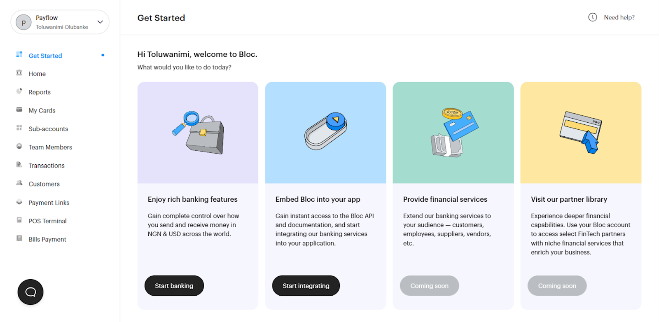Viewport: 659px width, 322px height.
Task: Open Reports from the sidebar icon
Action: [x=19, y=92]
